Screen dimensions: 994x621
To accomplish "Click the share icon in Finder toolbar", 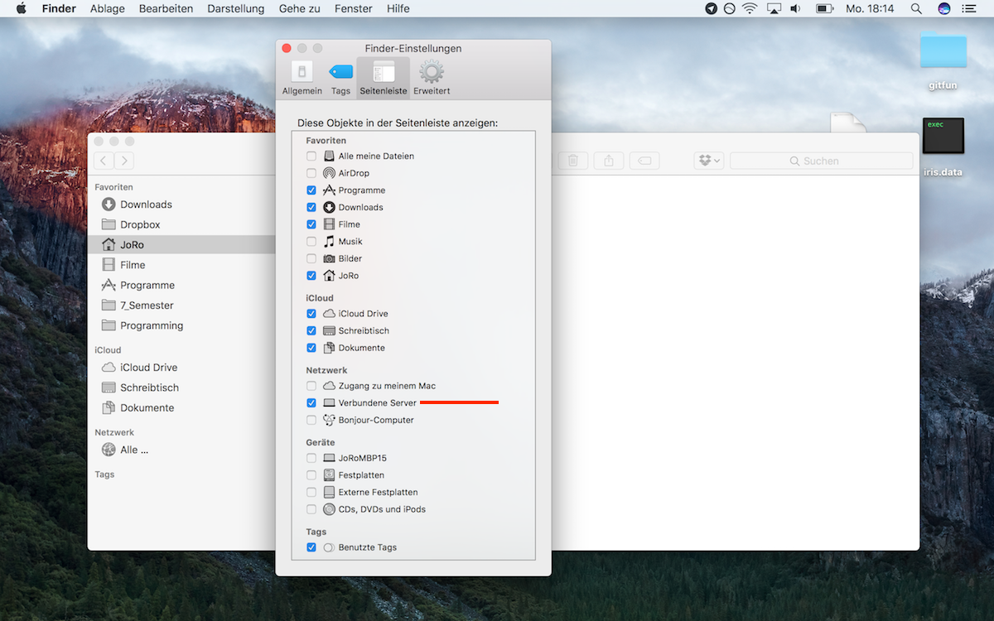I will tap(609, 161).
